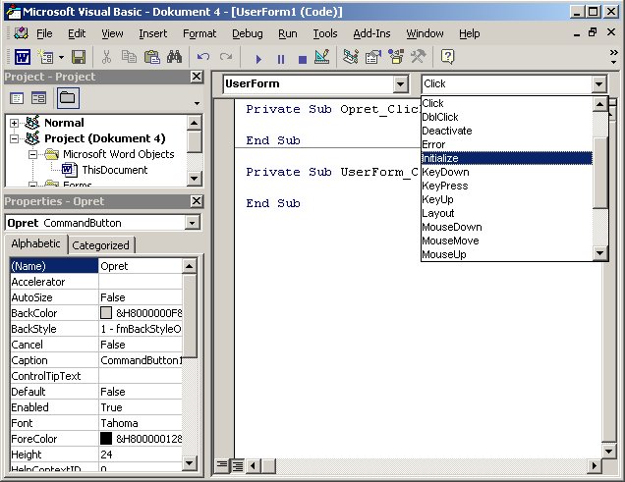Click the Reset stop icon
625x482 pixels.
pyautogui.click(x=303, y=59)
